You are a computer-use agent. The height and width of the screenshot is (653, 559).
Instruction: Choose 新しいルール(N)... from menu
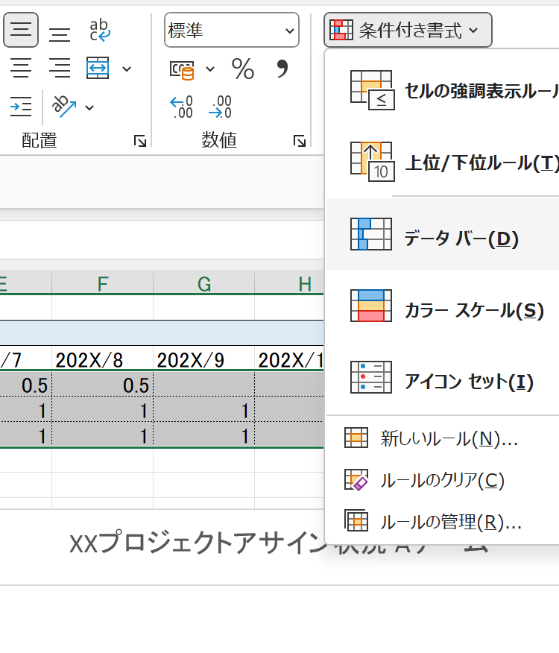[x=448, y=439]
